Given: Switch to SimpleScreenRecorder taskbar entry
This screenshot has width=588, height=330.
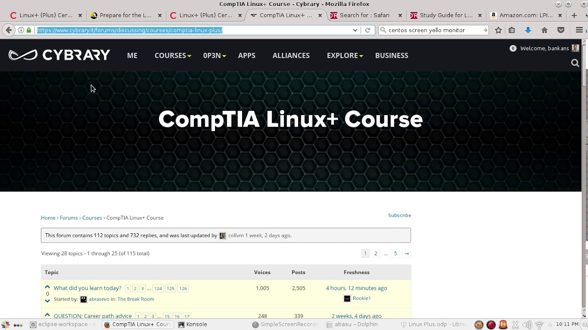Looking at the screenshot, I should 286,324.
